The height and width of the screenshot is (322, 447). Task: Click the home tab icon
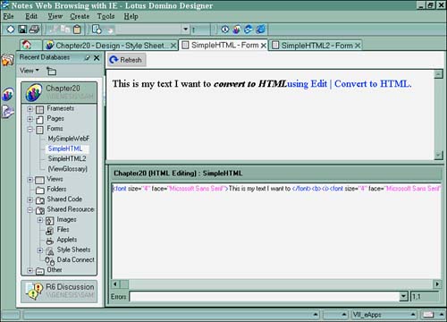27,45
